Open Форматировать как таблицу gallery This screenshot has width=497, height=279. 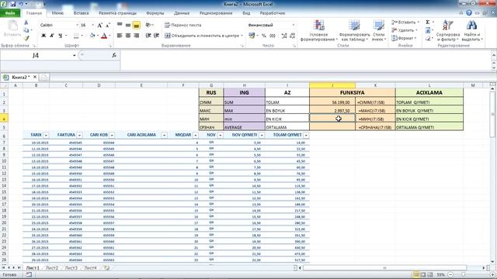[354, 30]
